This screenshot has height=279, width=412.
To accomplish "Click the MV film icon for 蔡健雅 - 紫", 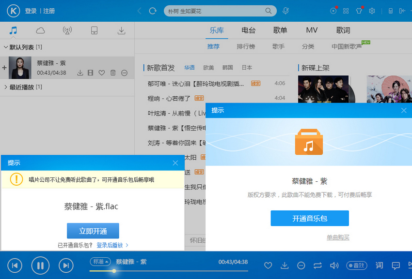I will [x=91, y=73].
